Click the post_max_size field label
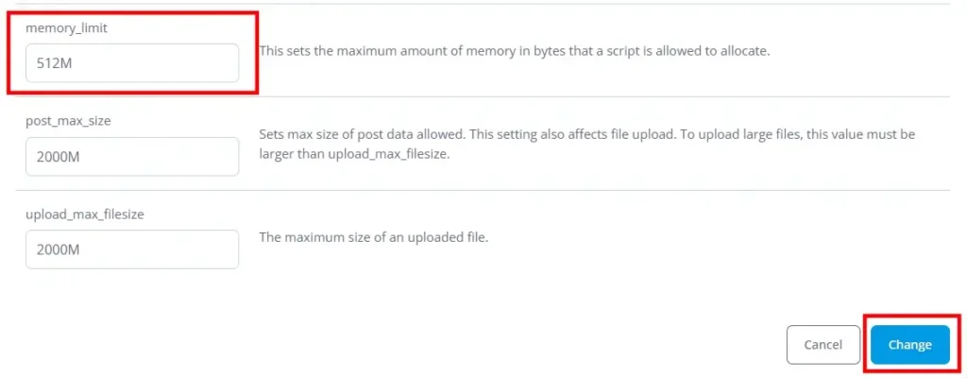The width and height of the screenshot is (967, 378). (69, 122)
